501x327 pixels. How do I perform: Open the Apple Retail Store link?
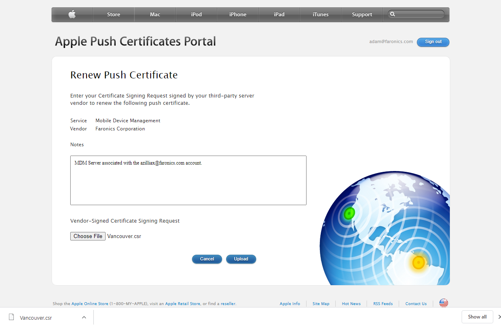pyautogui.click(x=183, y=304)
